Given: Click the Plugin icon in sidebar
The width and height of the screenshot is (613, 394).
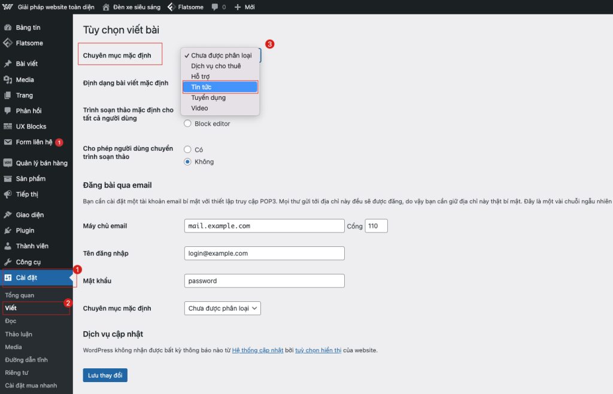Looking at the screenshot, I should (x=8, y=230).
